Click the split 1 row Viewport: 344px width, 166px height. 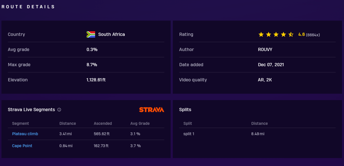coord(189,134)
